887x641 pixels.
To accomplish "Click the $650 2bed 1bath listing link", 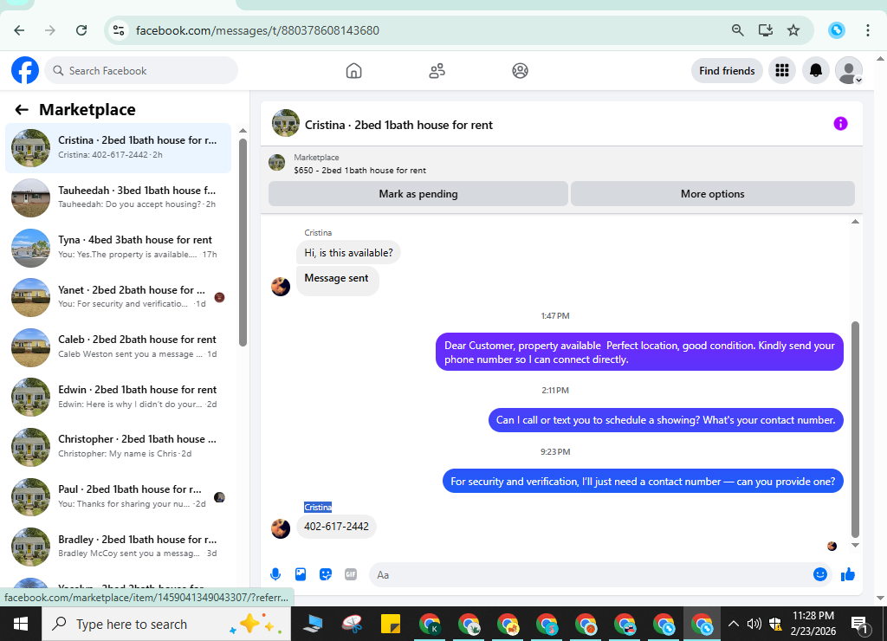I will coord(359,171).
